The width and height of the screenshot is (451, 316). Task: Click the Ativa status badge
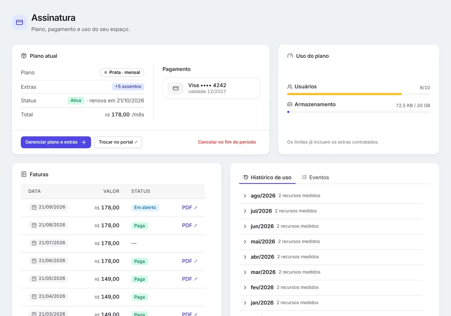click(76, 101)
